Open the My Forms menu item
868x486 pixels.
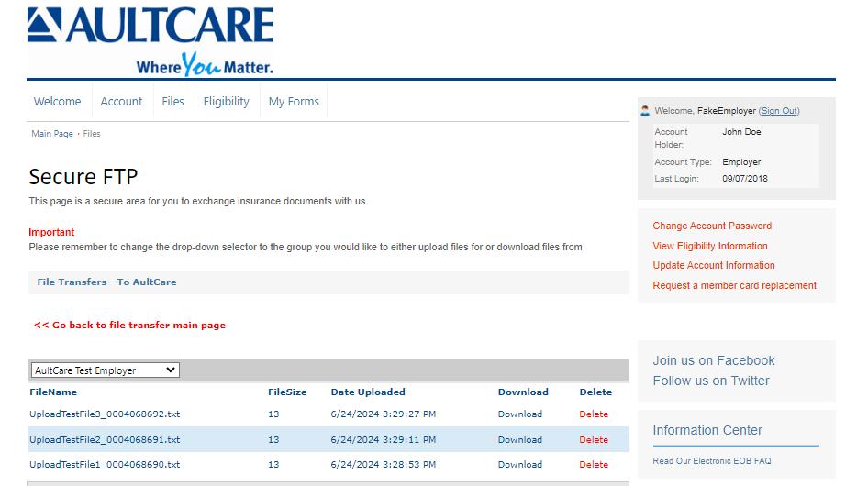tap(294, 102)
